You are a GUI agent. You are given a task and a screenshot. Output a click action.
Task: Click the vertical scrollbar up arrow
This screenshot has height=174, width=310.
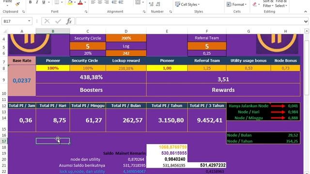(307, 31)
